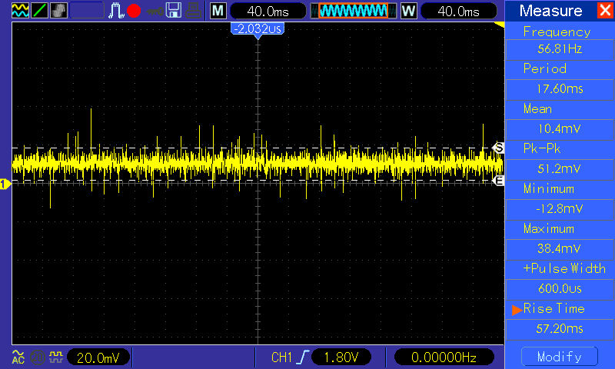Click the red record circle icon
The width and height of the screenshot is (615, 369).
(135, 11)
